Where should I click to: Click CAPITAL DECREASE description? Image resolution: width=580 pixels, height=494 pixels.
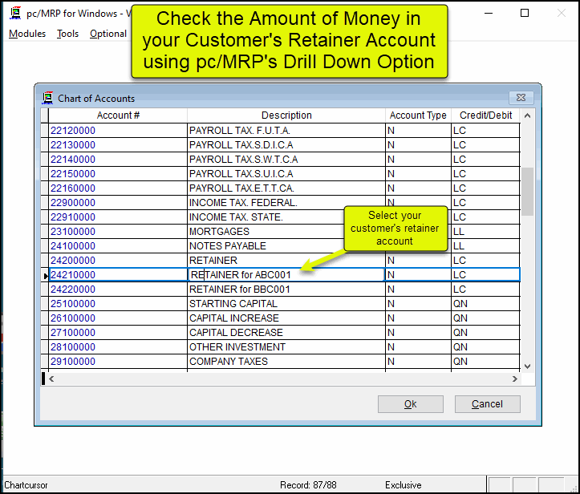pyautogui.click(x=286, y=333)
